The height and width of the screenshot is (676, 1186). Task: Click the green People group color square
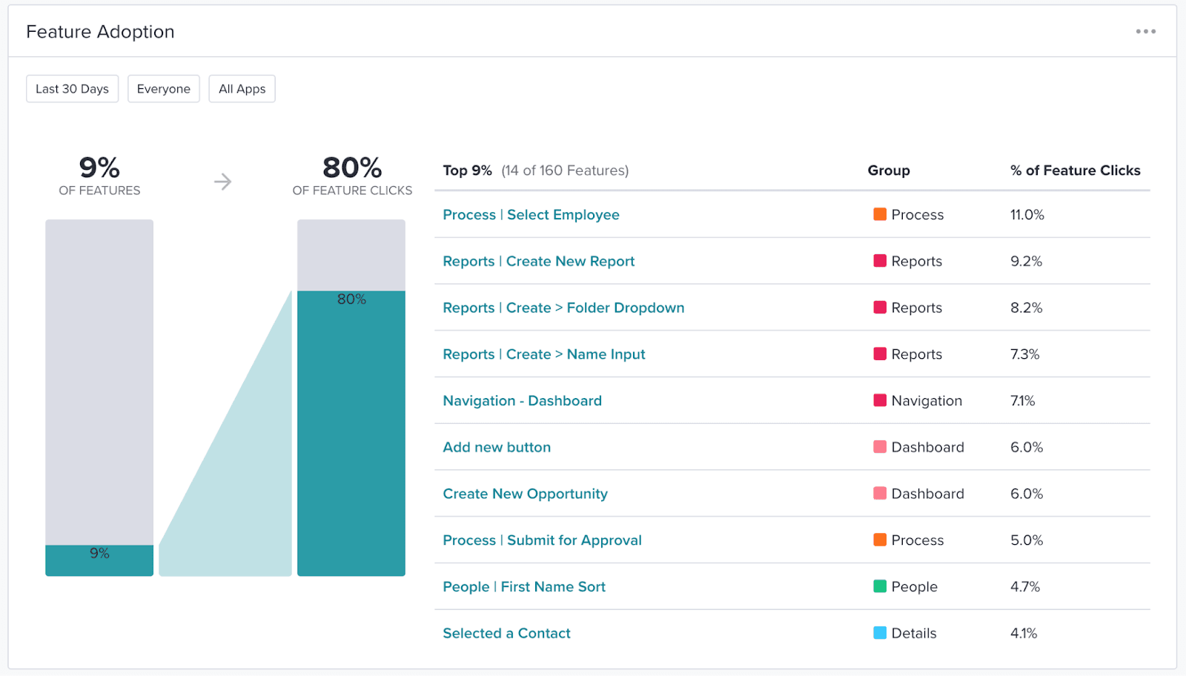click(880, 586)
